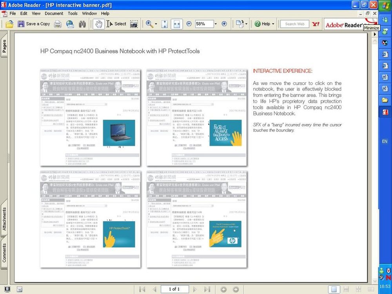Screen dimensions: 392x294
Task: Toggle Fit Page view button
Action: click(x=165, y=24)
